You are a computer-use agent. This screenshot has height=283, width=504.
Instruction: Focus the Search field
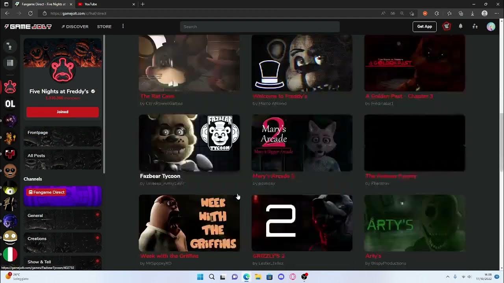coord(260,26)
